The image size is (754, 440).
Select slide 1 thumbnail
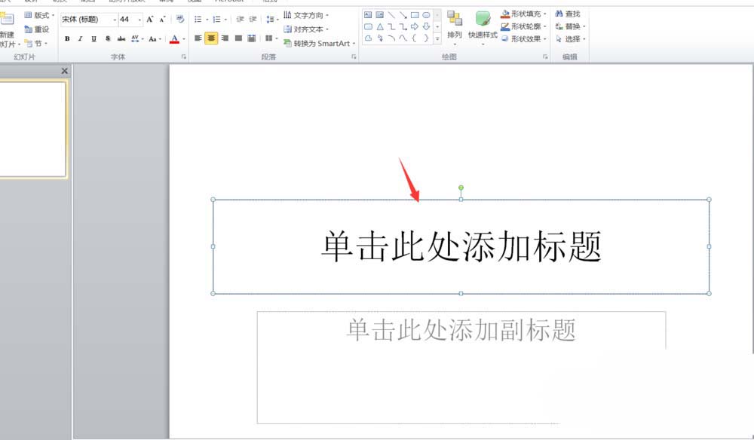(32, 130)
